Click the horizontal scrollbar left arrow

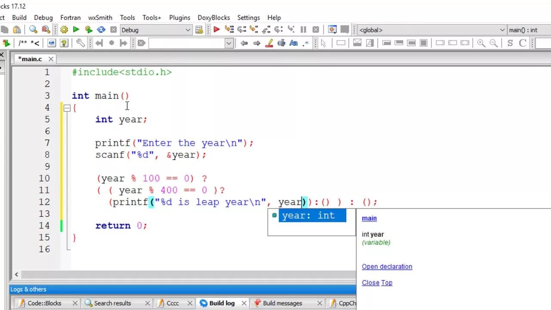click(x=16, y=274)
